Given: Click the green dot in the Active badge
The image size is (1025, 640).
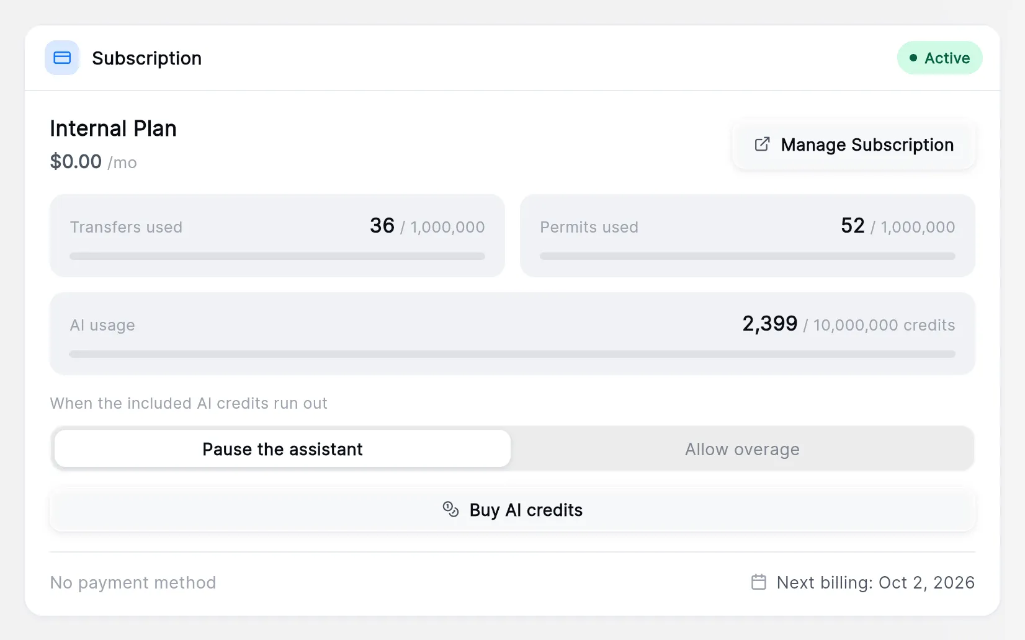Looking at the screenshot, I should (x=913, y=58).
